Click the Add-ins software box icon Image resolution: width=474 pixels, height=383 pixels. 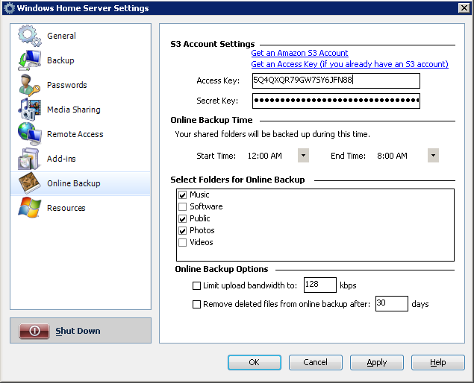(28, 159)
